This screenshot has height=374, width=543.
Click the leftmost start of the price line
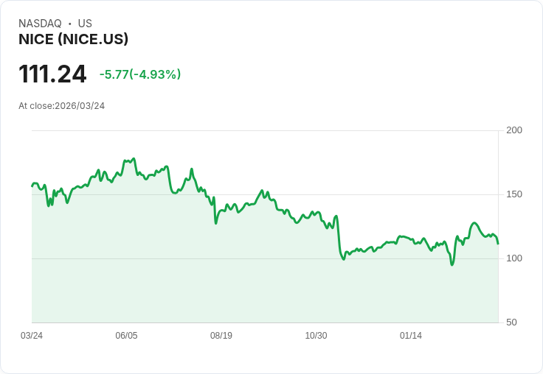pyautogui.click(x=32, y=186)
